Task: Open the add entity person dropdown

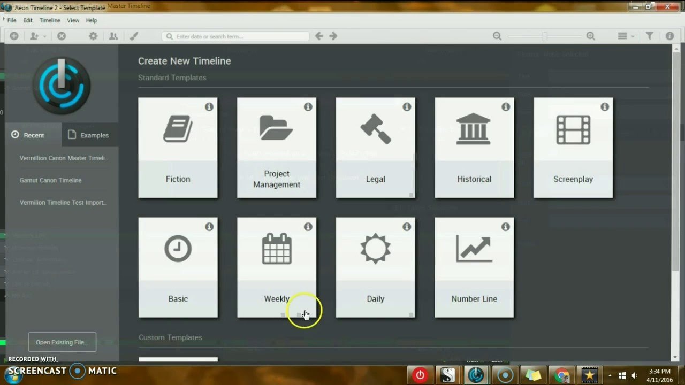Action: click(37, 36)
